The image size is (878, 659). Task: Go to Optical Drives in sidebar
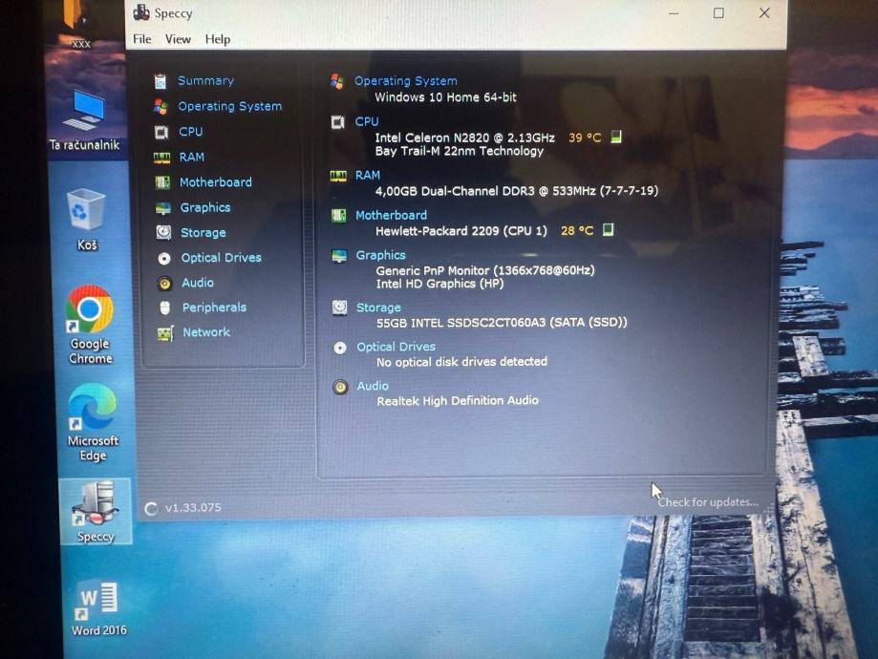[222, 258]
